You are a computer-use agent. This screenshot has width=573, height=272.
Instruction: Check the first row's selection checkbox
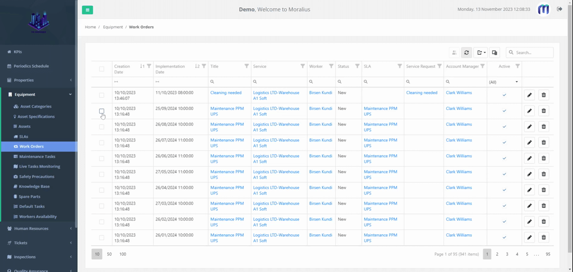pyautogui.click(x=102, y=95)
